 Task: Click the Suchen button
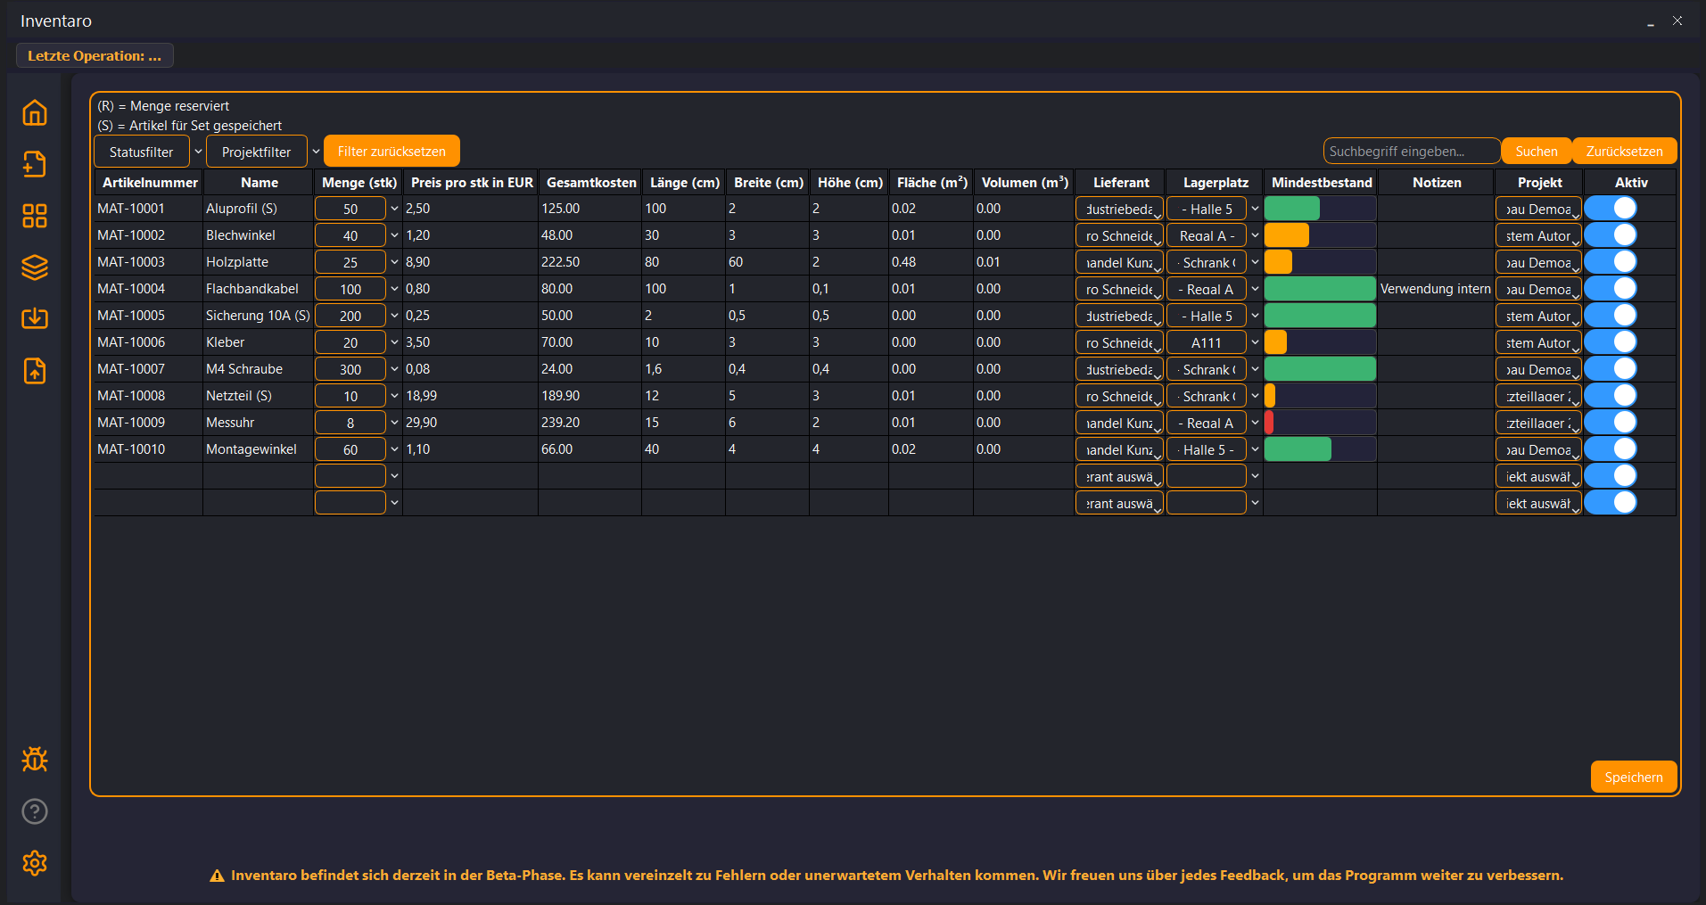coord(1536,151)
